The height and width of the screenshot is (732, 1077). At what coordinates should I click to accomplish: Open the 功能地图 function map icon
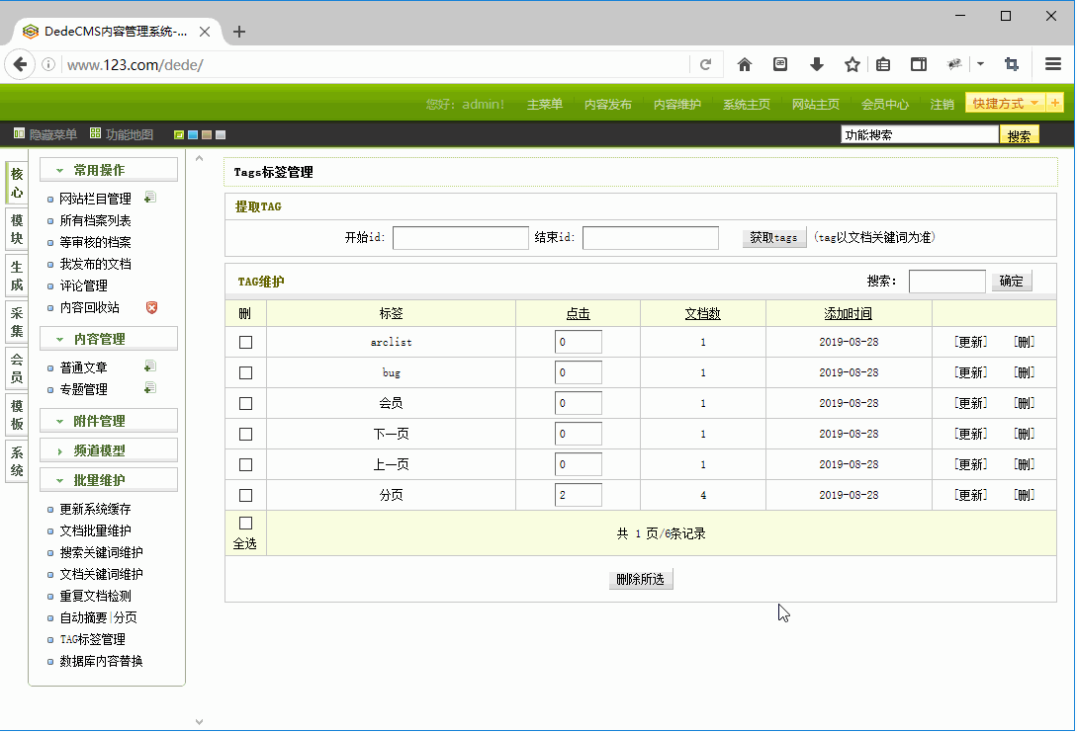[x=95, y=133]
